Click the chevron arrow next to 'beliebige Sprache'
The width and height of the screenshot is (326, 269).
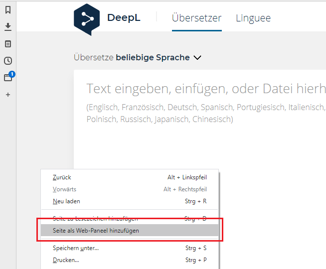pyautogui.click(x=197, y=58)
